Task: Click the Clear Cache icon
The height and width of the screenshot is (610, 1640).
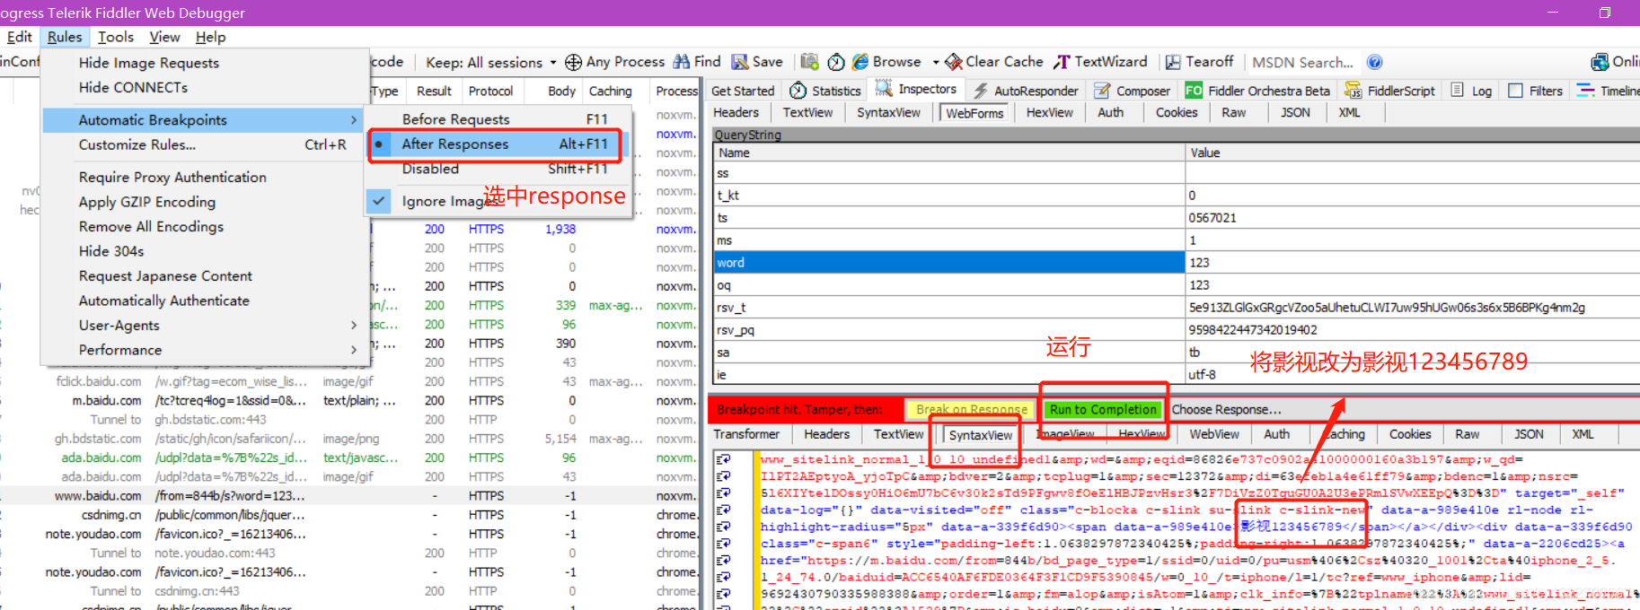Action: [953, 62]
